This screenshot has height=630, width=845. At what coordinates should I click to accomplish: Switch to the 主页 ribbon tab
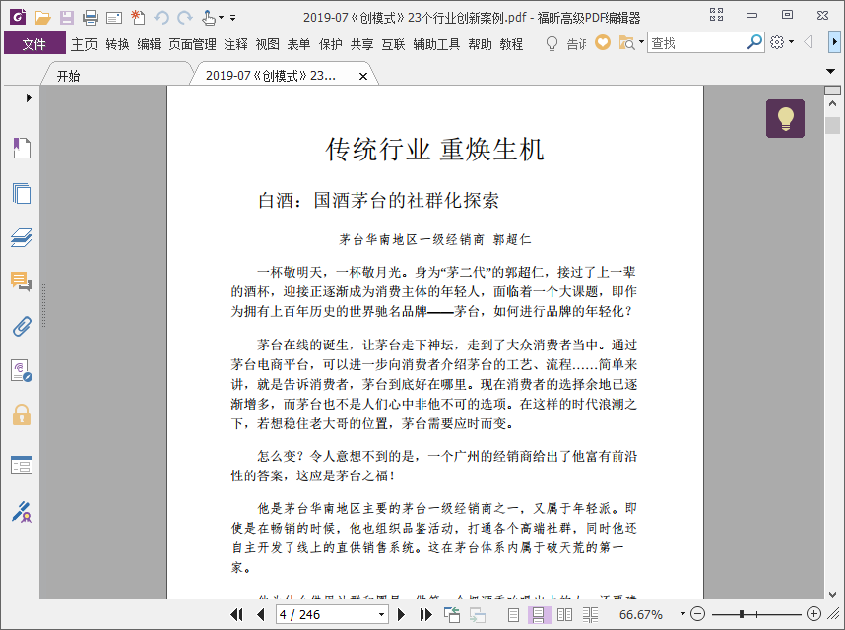pos(84,44)
